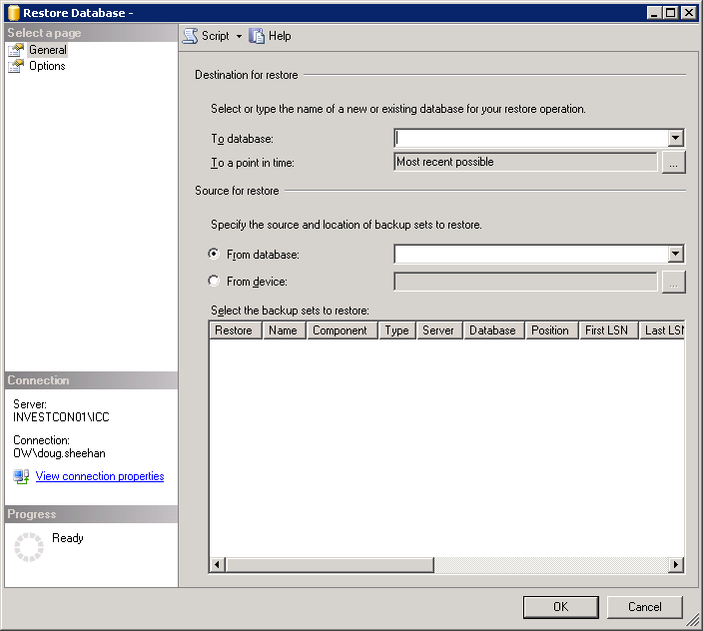Click the Component column header

click(x=340, y=330)
